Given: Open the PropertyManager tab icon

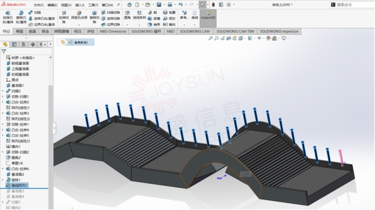Looking at the screenshot, I should 15,45.
